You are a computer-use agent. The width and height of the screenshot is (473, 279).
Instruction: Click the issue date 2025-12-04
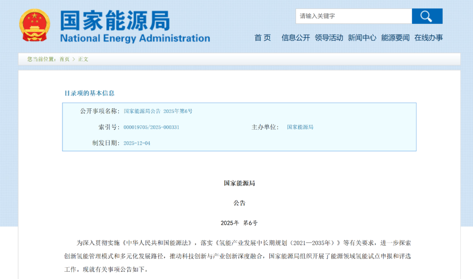[x=137, y=143]
